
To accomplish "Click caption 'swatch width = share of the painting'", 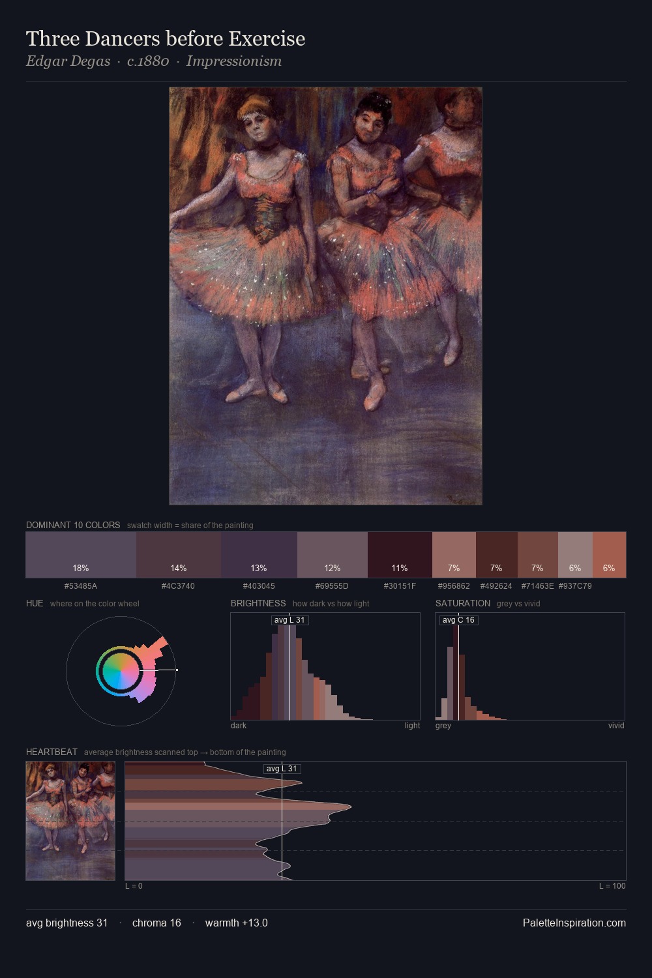I will coord(190,526).
